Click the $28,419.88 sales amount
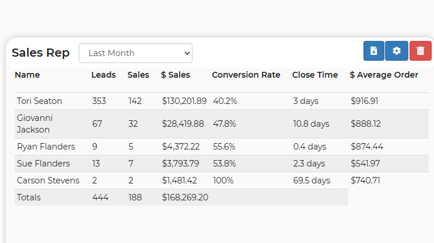The height and width of the screenshot is (243, 434). coord(183,124)
